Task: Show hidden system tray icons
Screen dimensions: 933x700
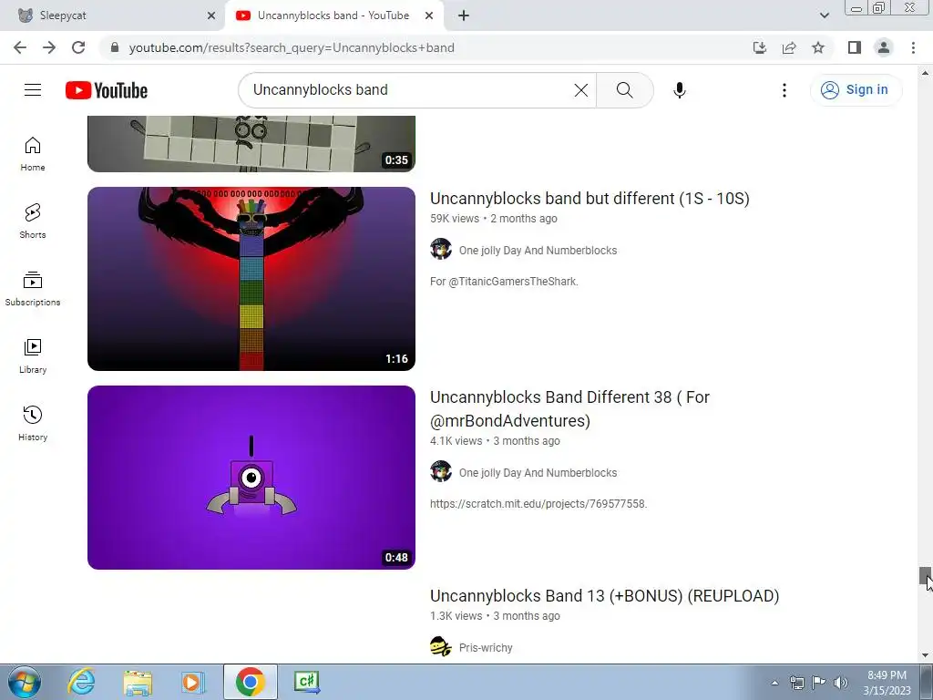Action: [x=774, y=683]
